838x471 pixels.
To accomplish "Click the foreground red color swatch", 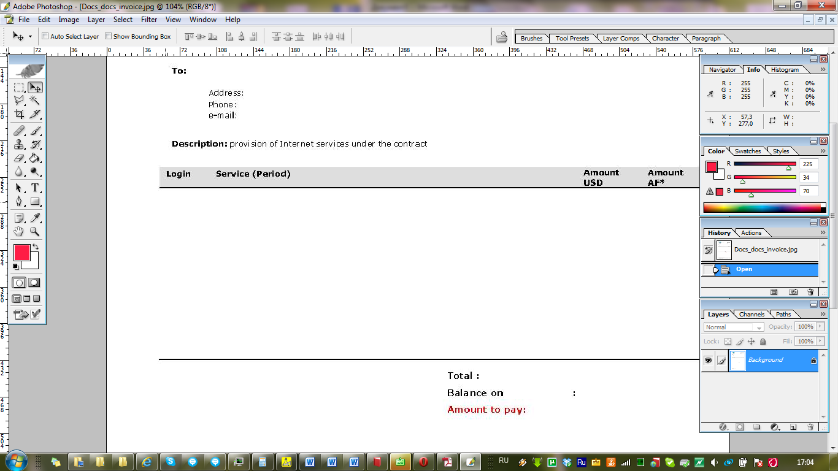I will pyautogui.click(x=21, y=252).
